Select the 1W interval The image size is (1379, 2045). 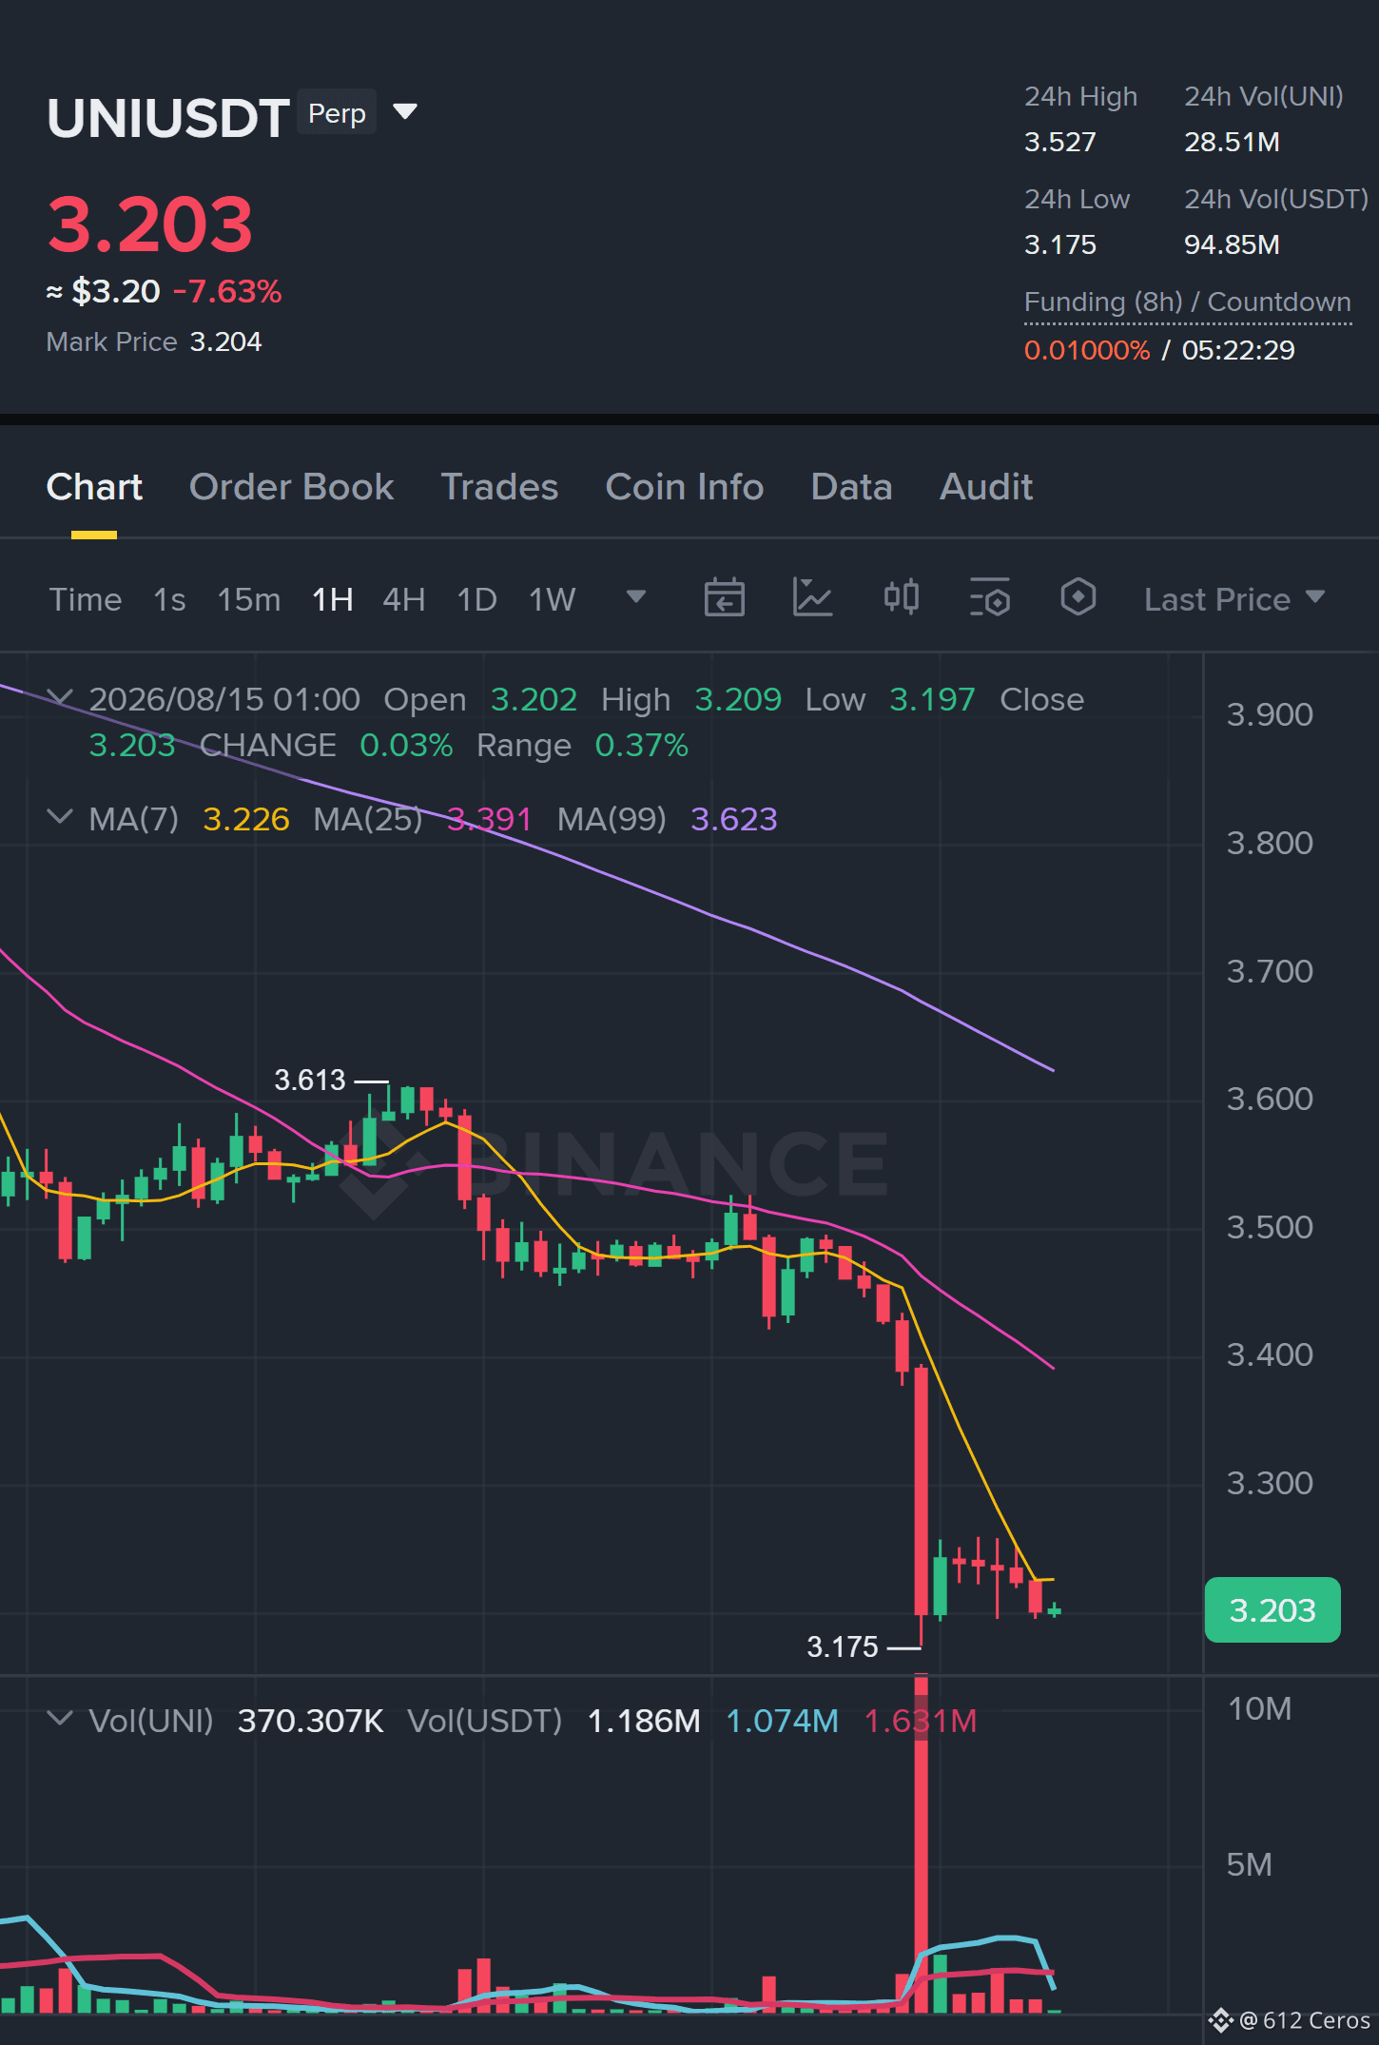(x=552, y=599)
